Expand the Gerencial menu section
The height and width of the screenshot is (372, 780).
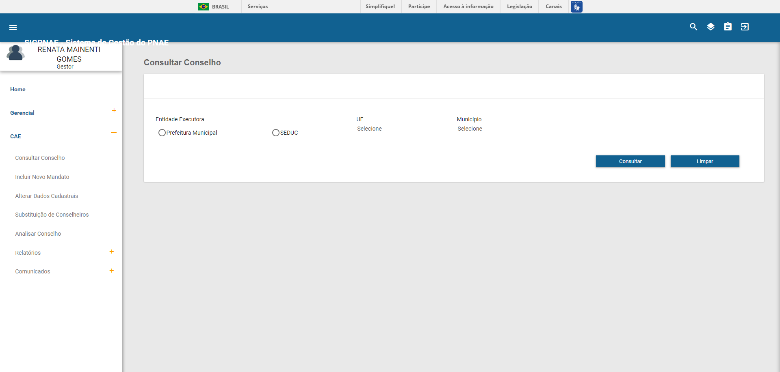point(114,111)
